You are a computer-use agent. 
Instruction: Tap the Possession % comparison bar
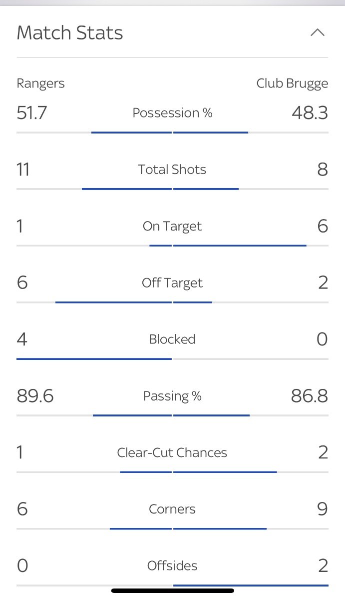[172, 132]
